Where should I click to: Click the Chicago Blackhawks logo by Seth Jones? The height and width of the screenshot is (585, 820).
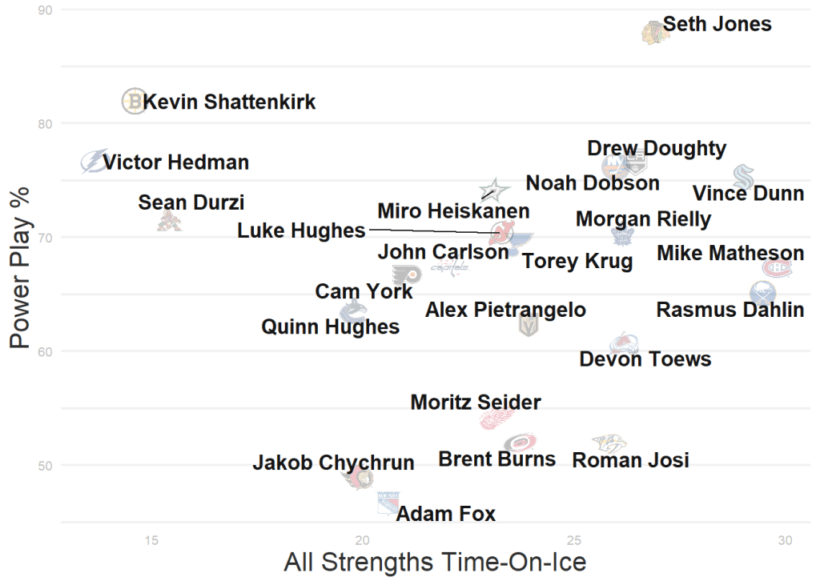[x=653, y=32]
